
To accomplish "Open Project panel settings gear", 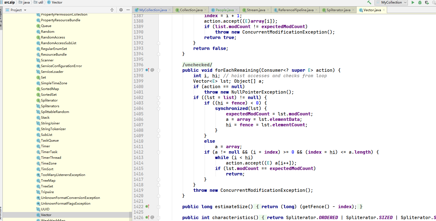I will click(x=121, y=10).
